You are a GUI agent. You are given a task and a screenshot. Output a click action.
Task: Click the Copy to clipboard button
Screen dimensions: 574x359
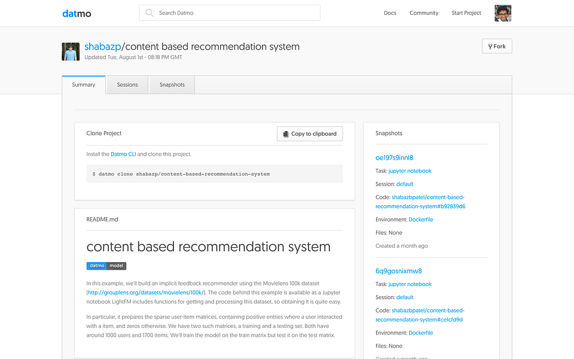tap(310, 133)
